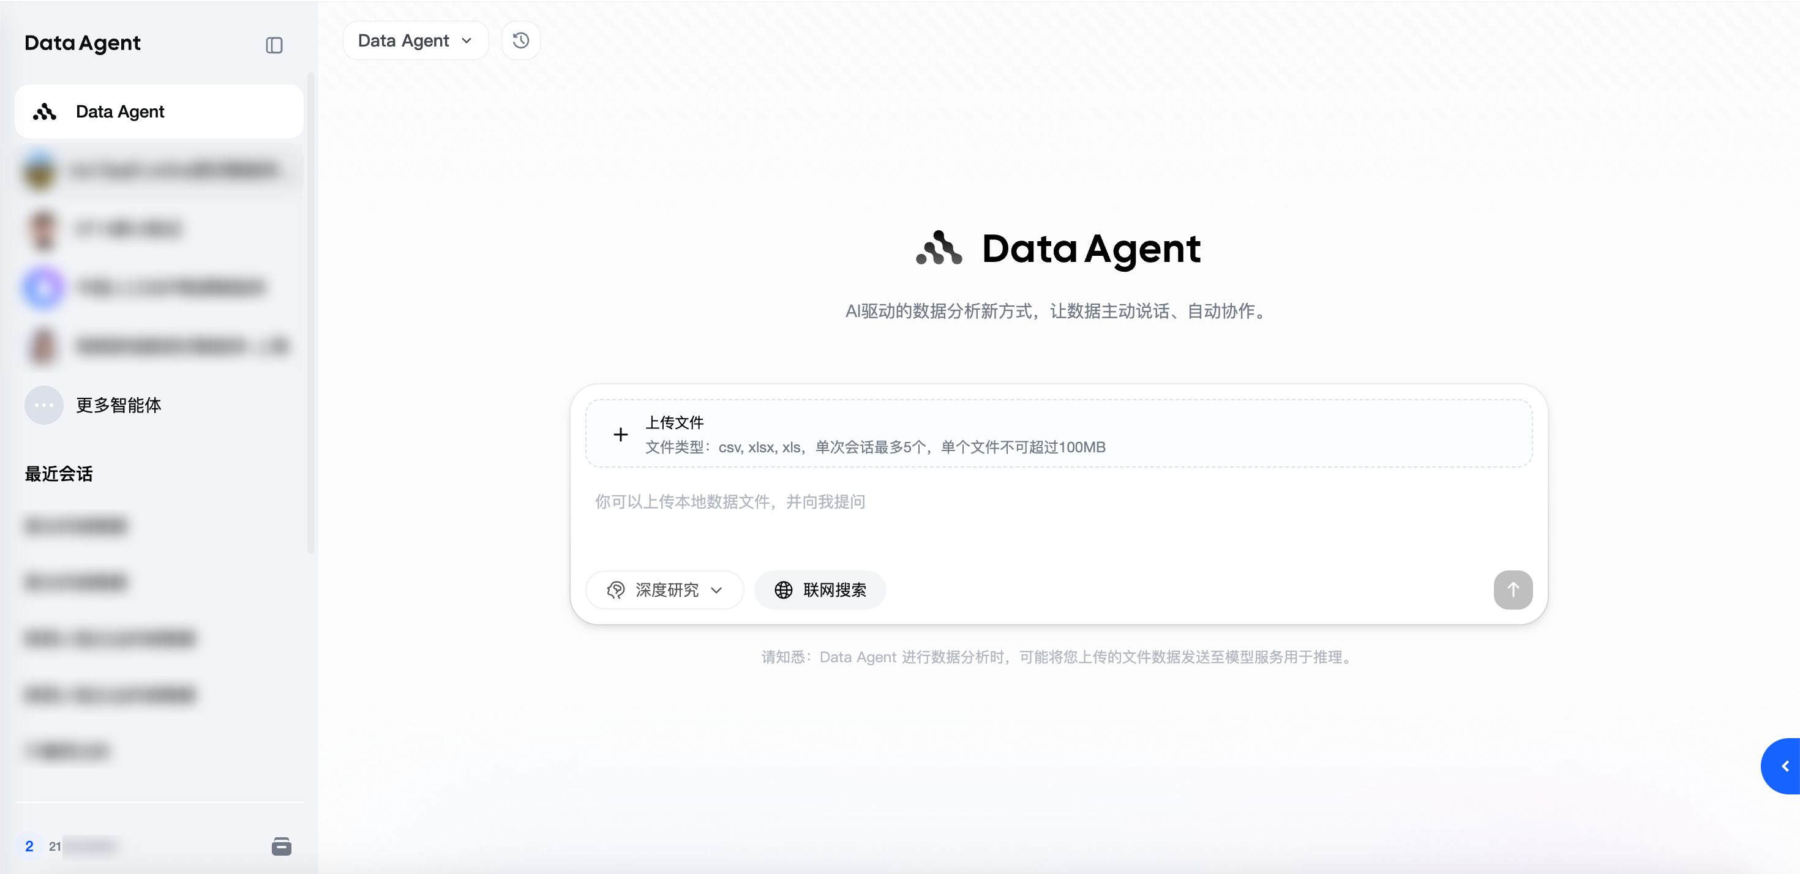Open the last blurred recent conversation
The height and width of the screenshot is (874, 1800).
click(x=67, y=751)
